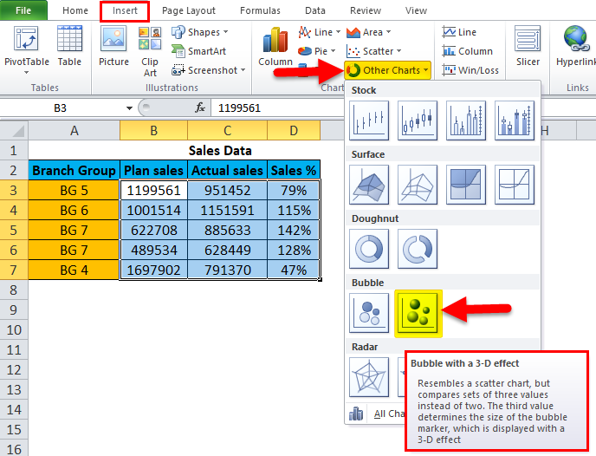Select the Plan sales header cell

(153, 170)
